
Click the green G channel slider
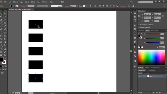tap(152, 38)
